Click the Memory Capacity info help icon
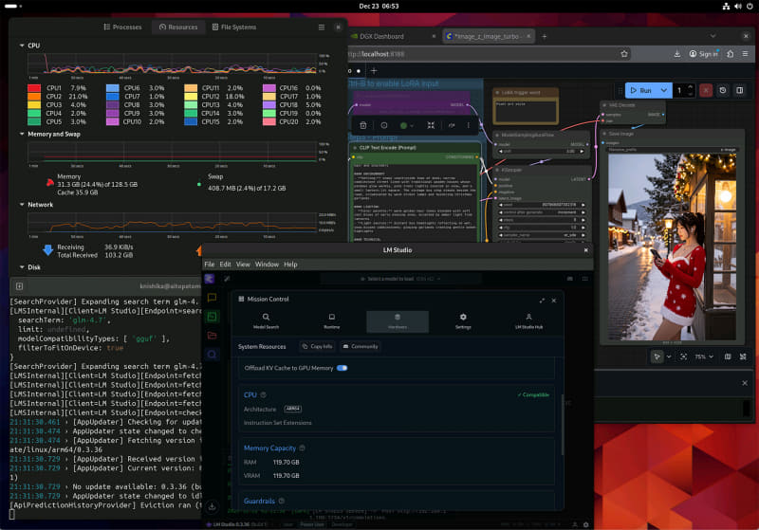Viewport: 759px width, 530px height. 302,448
